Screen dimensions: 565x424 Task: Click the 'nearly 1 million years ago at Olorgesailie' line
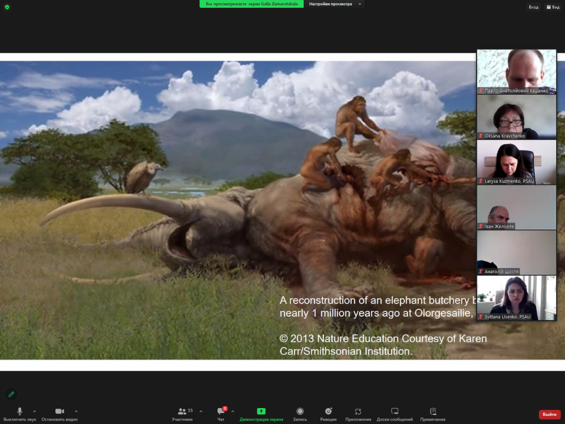[x=376, y=313]
